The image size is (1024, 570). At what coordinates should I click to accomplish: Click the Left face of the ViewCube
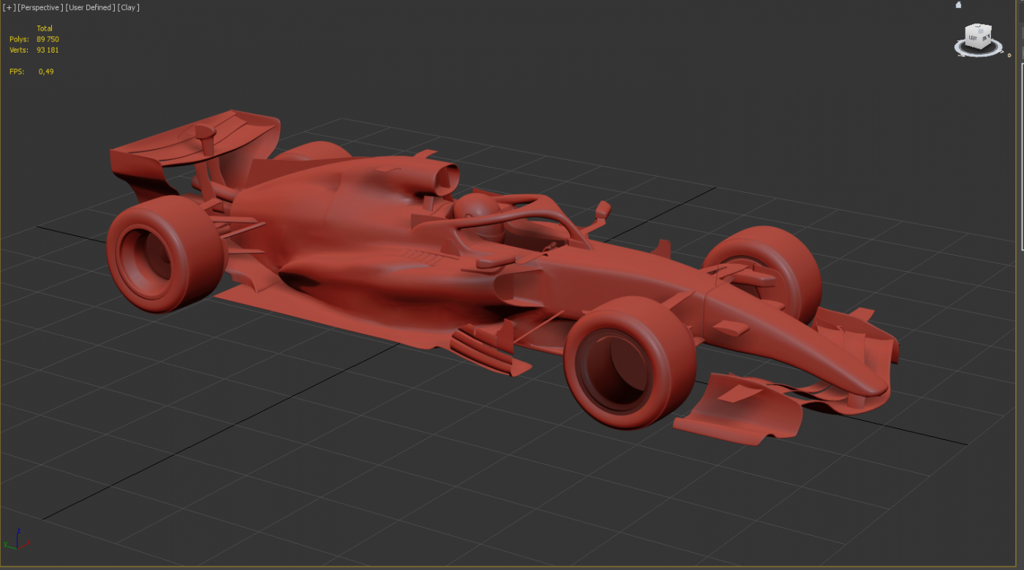pos(974,37)
